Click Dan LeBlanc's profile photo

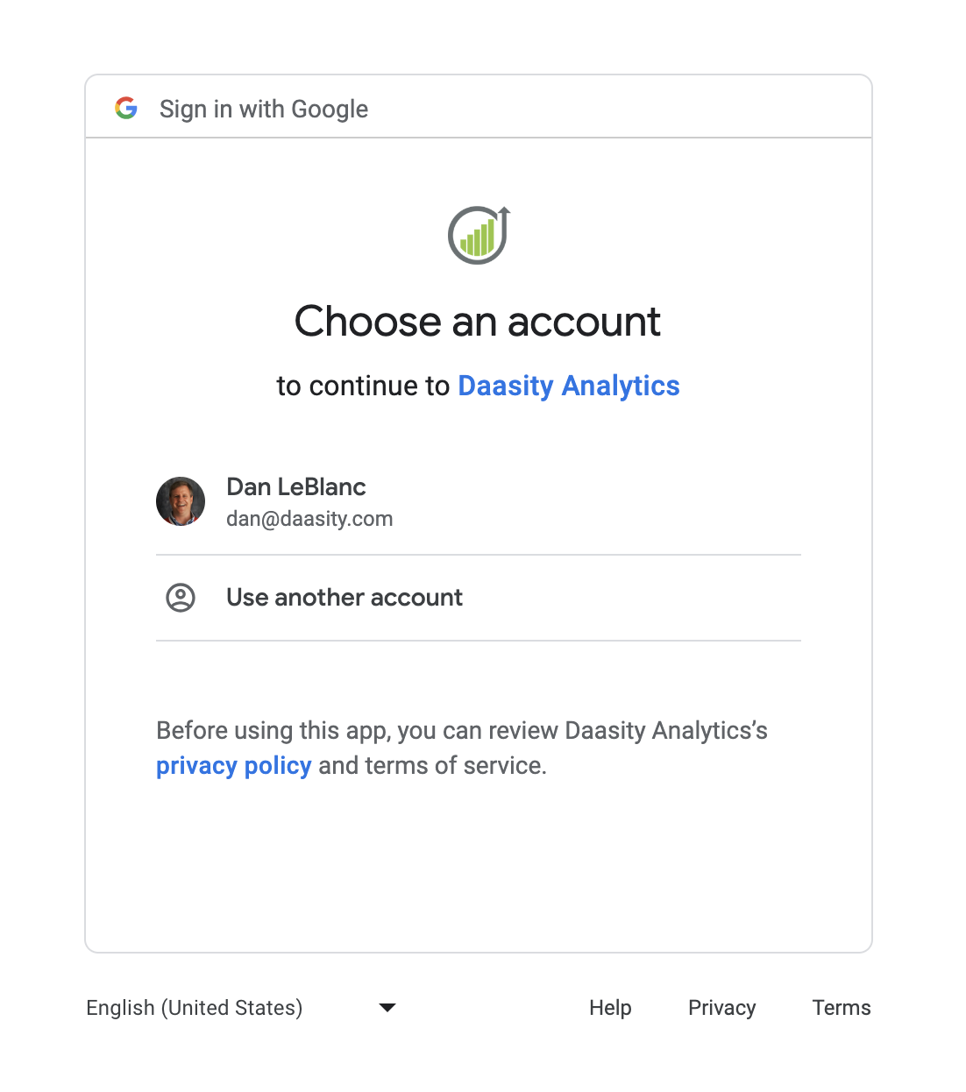coord(181,501)
